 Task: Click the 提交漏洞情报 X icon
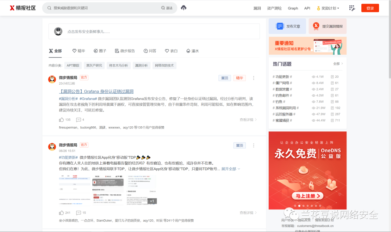pos(316,26)
